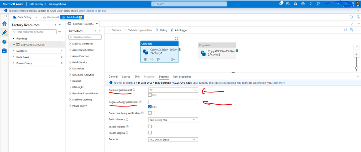This screenshot has height=152, width=361.
Task: Open the Author pencil hub
Action: coord(4,32)
